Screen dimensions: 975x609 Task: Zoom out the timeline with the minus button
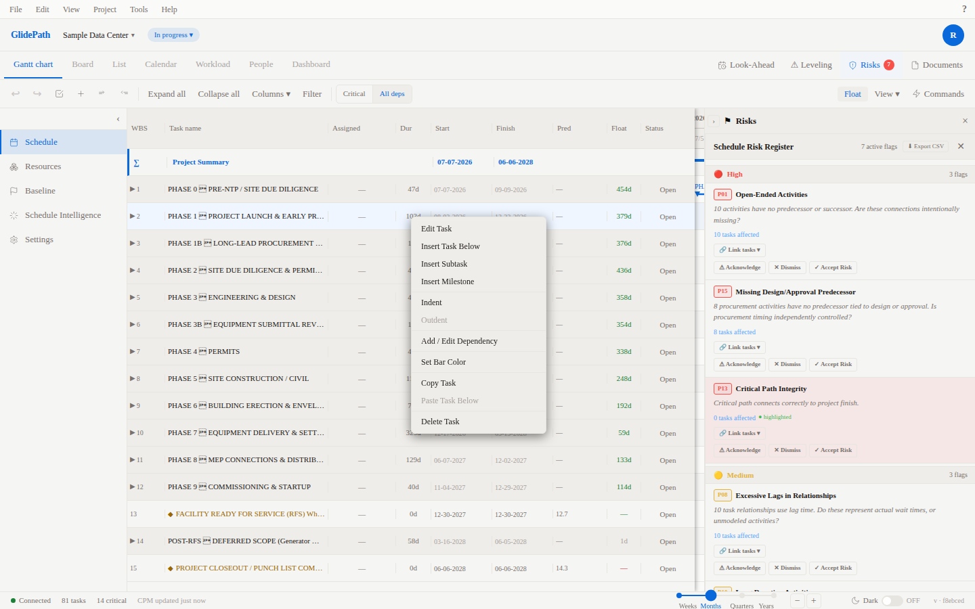pyautogui.click(x=798, y=600)
